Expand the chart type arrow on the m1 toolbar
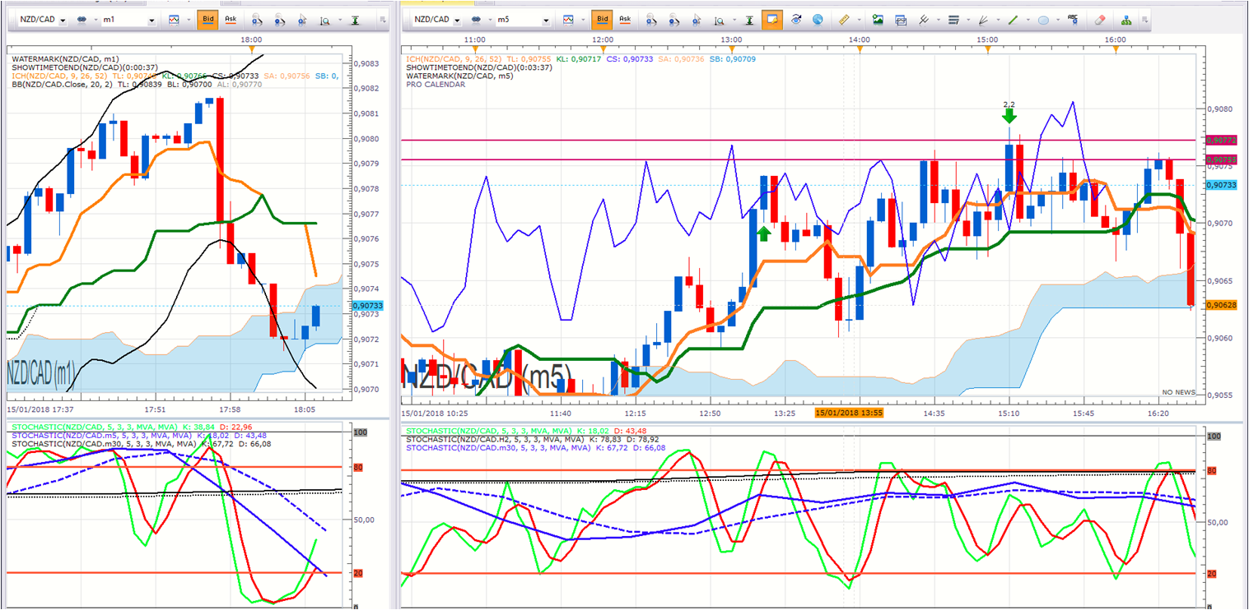Screen dimensions: 1249x610 187,19
